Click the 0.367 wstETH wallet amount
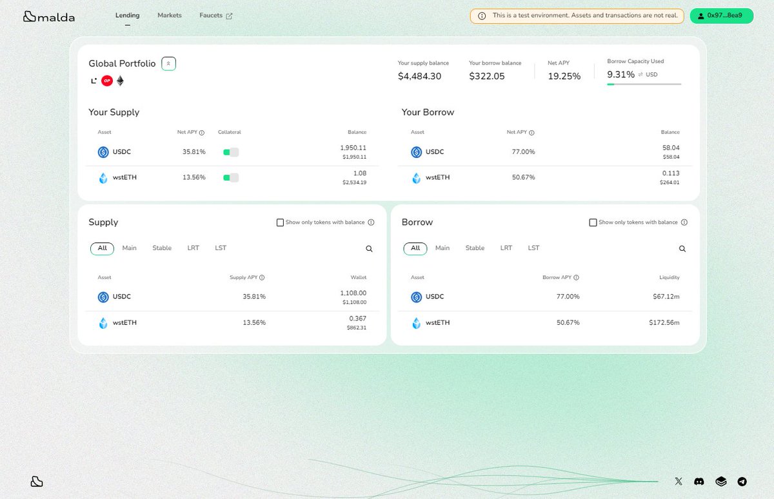Image resolution: width=774 pixels, height=499 pixels. (x=357, y=318)
